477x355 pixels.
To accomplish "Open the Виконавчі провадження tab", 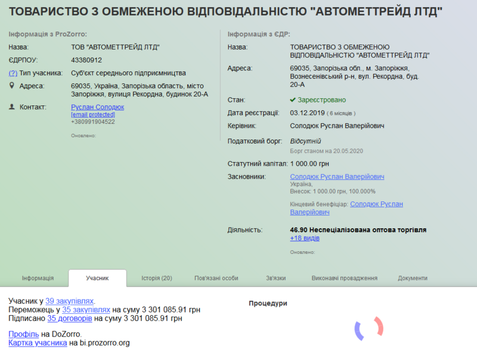I will pos(344,278).
